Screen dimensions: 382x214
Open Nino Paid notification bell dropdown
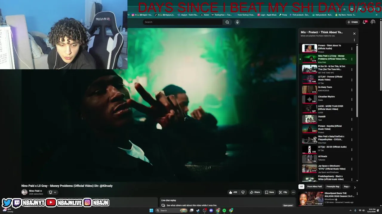click(x=53, y=192)
